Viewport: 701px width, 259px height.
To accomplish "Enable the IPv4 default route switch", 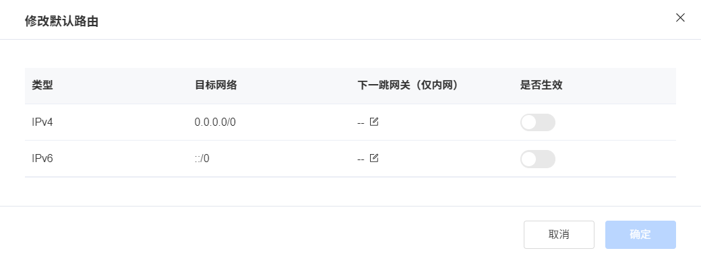I will pyautogui.click(x=537, y=122).
